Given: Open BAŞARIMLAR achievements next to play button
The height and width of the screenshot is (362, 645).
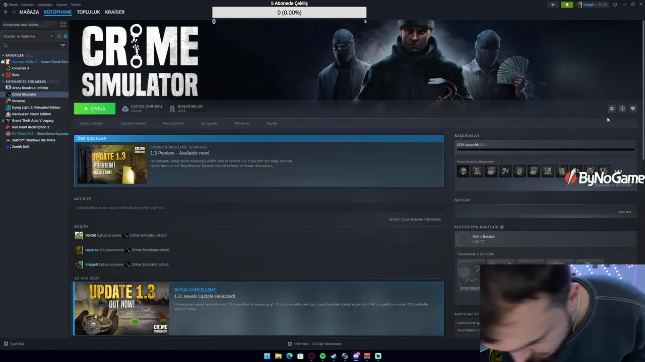Looking at the screenshot, I should click(x=186, y=108).
